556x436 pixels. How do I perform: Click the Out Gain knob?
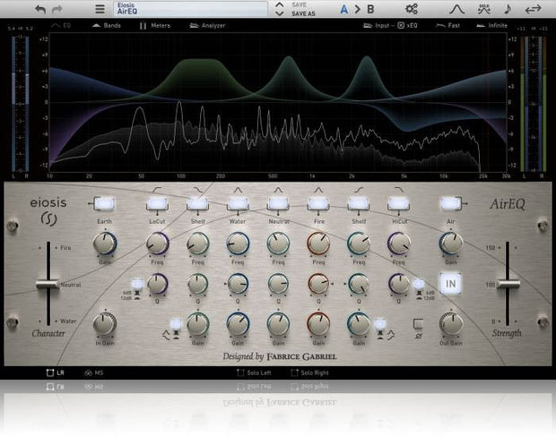point(451,324)
